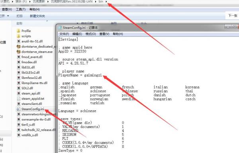Open Notepad 查看(V) menu
This screenshot has height=153, width=239.
(x=104, y=34)
